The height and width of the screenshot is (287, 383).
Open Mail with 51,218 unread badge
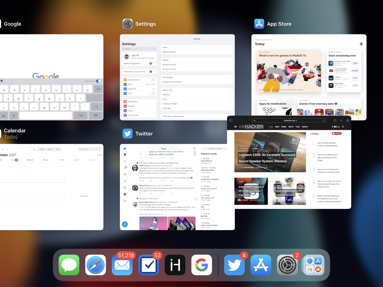point(122,265)
